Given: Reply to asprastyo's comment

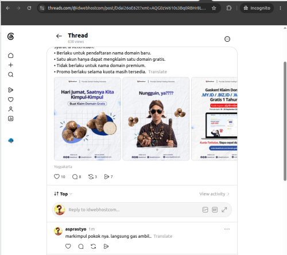Looking at the screenshot, I should [x=81, y=246].
